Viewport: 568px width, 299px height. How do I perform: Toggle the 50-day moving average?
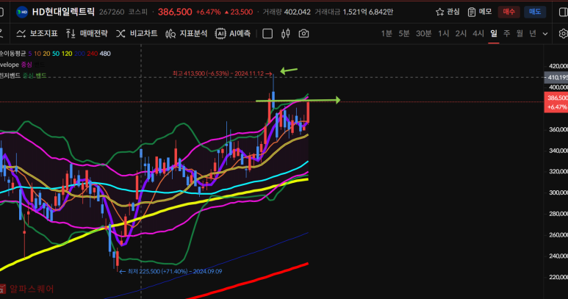point(56,54)
